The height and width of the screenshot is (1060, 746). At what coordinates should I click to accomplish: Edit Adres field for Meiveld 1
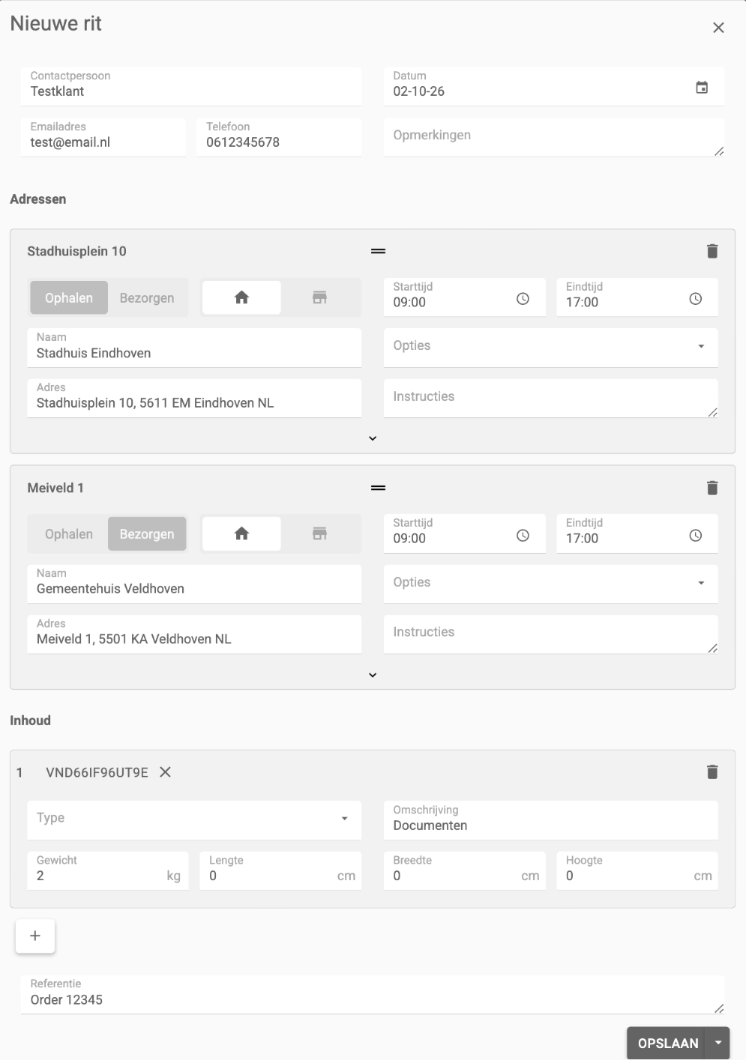[194, 634]
